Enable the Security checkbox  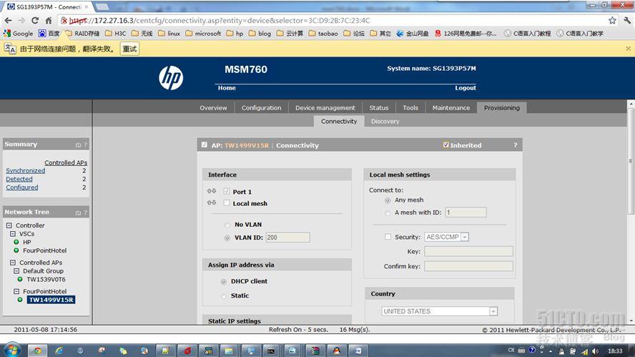388,237
